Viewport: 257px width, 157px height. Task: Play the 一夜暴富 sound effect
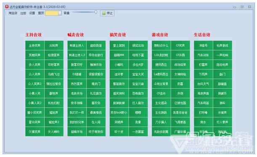click(x=138, y=132)
